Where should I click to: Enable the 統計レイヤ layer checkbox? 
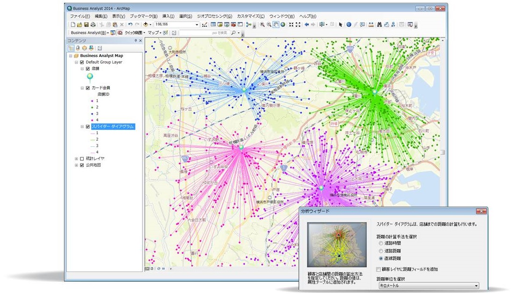(82, 158)
